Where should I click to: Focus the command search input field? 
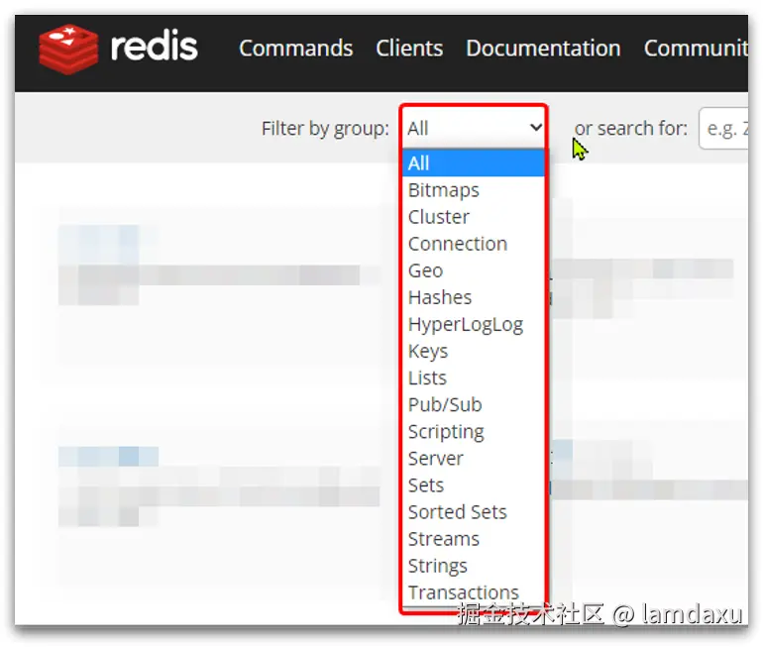point(723,129)
